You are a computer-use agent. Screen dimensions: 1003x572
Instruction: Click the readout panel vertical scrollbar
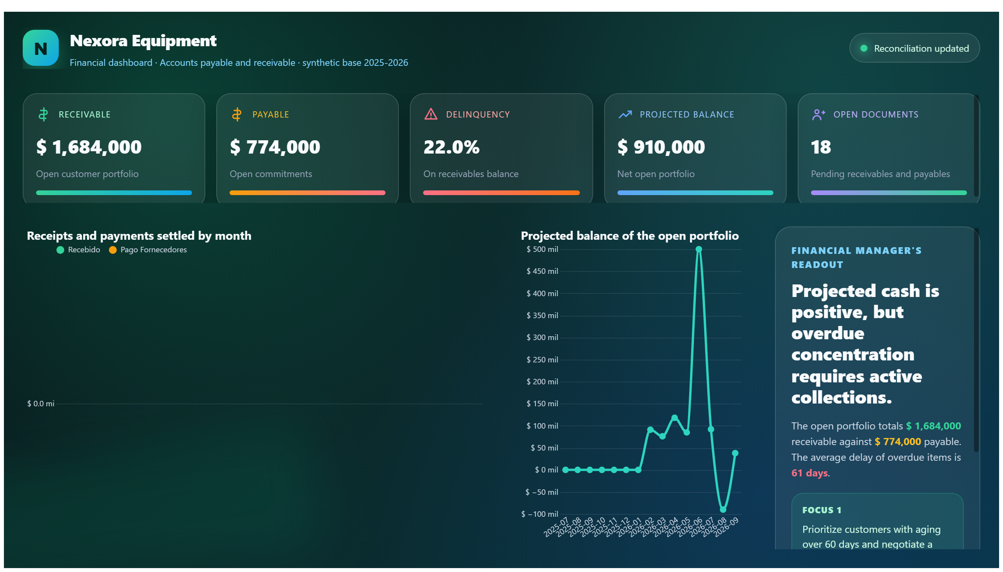[x=976, y=340]
